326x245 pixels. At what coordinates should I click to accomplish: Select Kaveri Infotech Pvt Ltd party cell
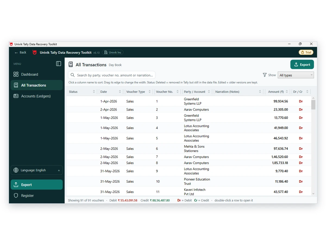tap(195, 192)
